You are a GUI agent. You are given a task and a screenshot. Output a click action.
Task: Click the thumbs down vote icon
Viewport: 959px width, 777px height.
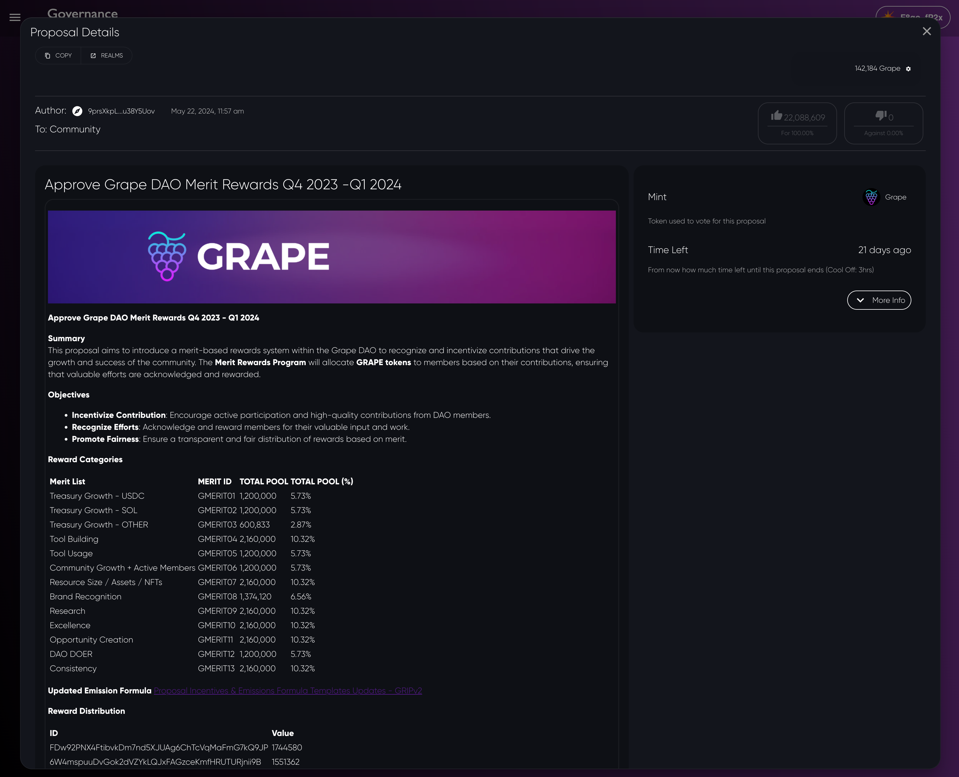point(881,116)
